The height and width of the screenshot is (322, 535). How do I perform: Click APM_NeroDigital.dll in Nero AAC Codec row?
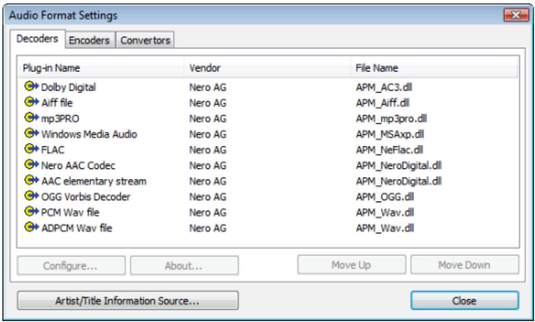click(x=399, y=166)
